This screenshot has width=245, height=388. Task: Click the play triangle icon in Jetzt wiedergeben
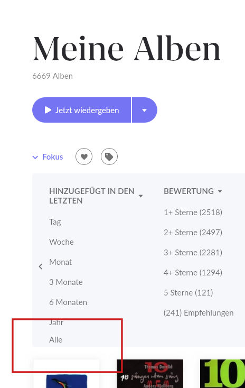tap(48, 110)
